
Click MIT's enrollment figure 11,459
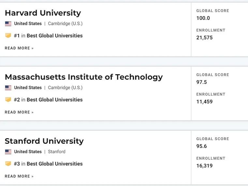[x=205, y=102]
